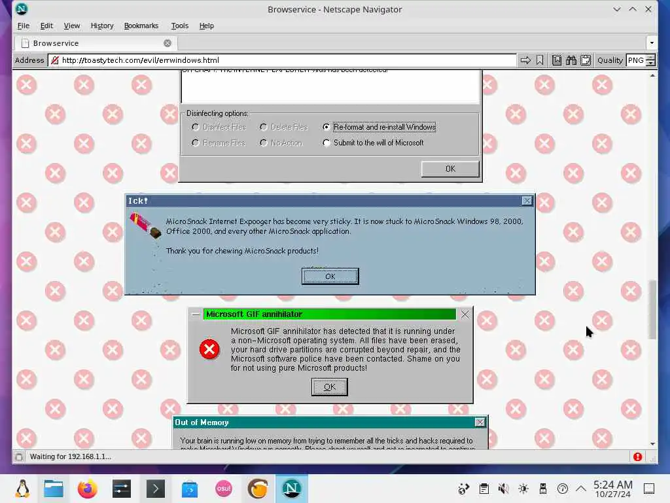Open the Bookmarks menu
Viewport: 670px width, 503px height.
tap(141, 26)
